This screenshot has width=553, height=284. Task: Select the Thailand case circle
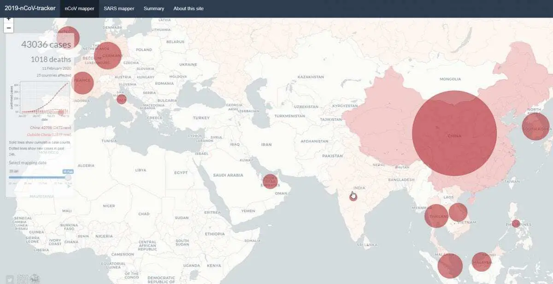pos(436,216)
